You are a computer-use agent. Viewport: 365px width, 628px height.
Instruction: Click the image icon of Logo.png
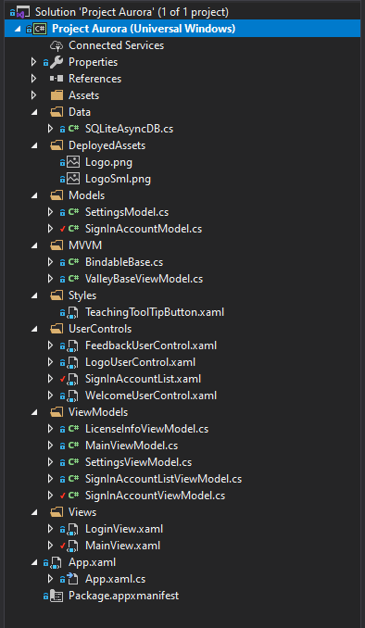tap(73, 162)
